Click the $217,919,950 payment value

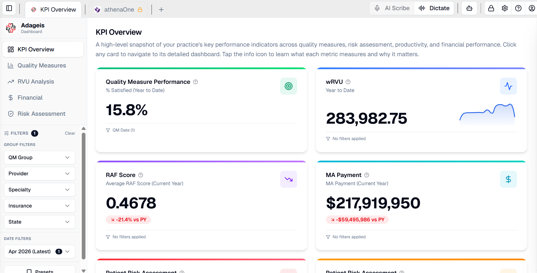pyautogui.click(x=373, y=203)
